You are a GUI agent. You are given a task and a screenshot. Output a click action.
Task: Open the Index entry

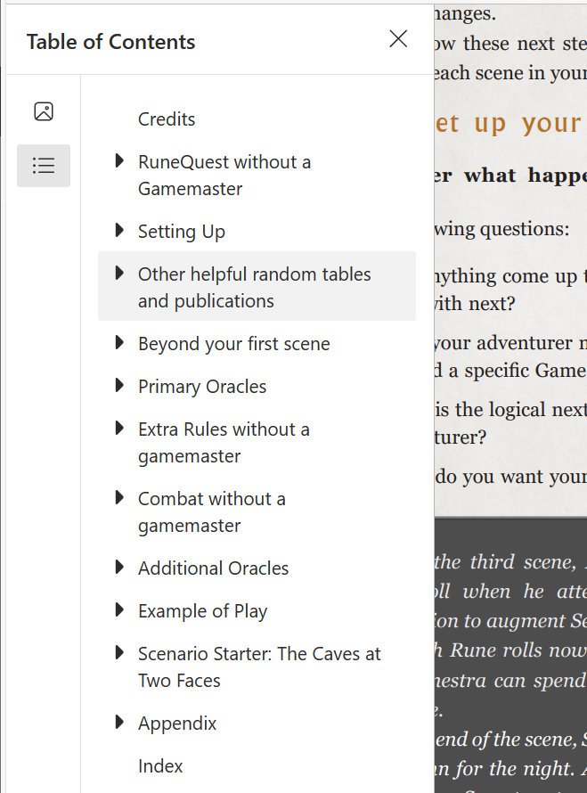(160, 766)
